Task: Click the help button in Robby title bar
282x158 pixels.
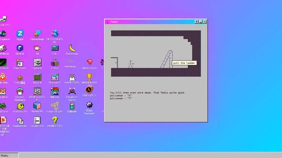Action: (x=197, y=22)
